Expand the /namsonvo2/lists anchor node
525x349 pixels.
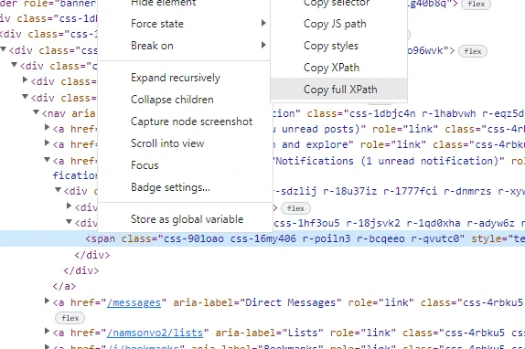point(48,332)
